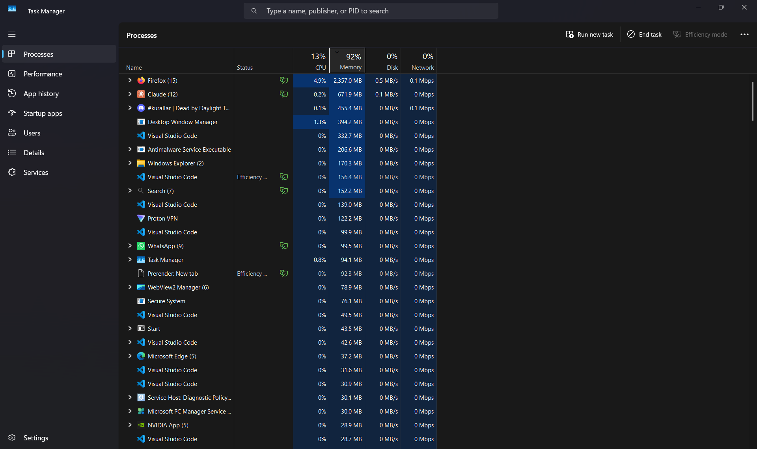This screenshot has width=757, height=449.
Task: Open the Startup apps page
Action: pos(59,113)
